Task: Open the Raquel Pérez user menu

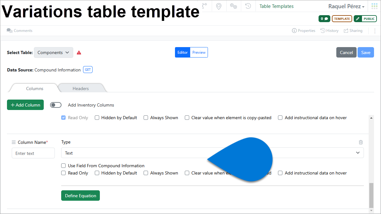Action: 346,6
